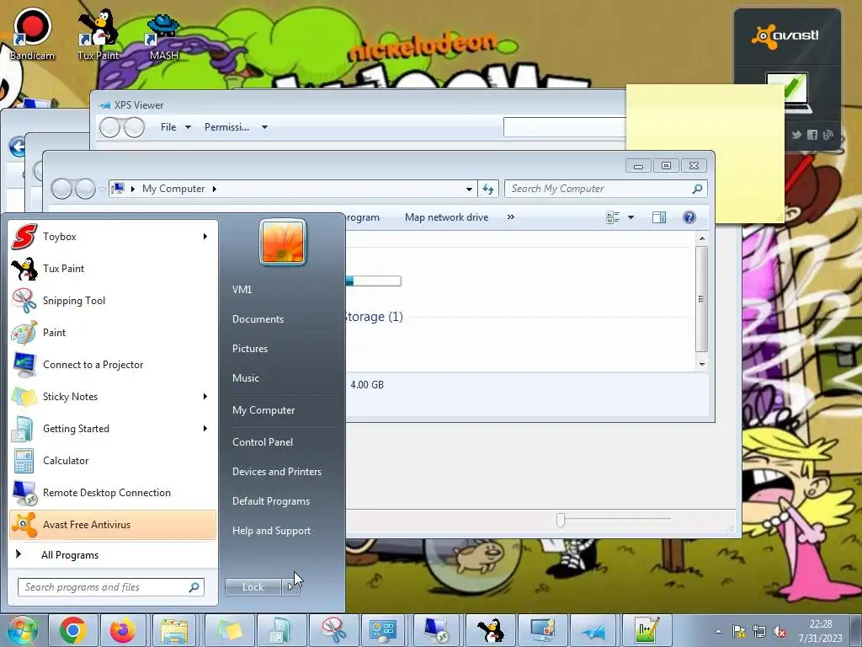Open Permissions menu in XPS Viewer

[x=227, y=127]
